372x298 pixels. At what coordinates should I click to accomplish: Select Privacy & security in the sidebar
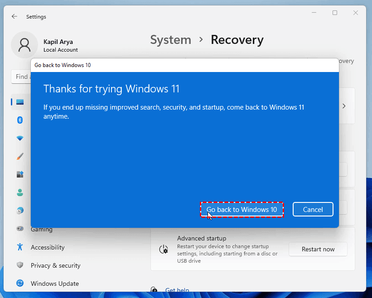pyautogui.click(x=56, y=265)
